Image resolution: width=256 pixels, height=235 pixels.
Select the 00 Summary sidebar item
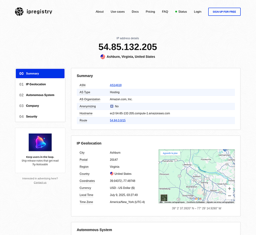click(x=40, y=73)
